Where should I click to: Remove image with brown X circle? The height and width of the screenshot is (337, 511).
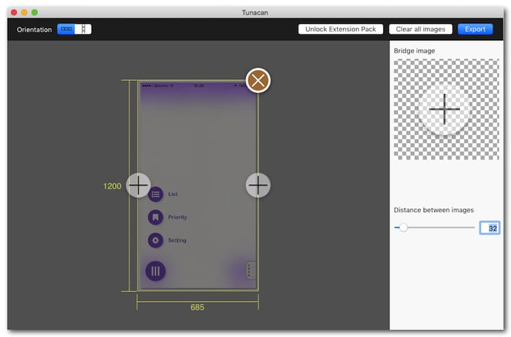point(258,81)
